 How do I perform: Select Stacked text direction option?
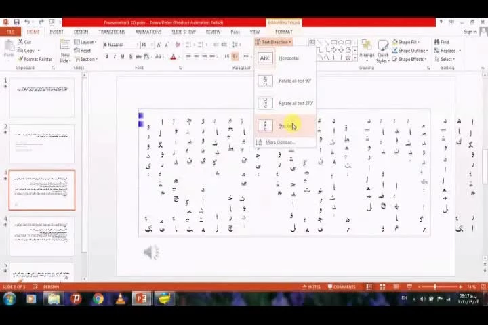[285, 126]
